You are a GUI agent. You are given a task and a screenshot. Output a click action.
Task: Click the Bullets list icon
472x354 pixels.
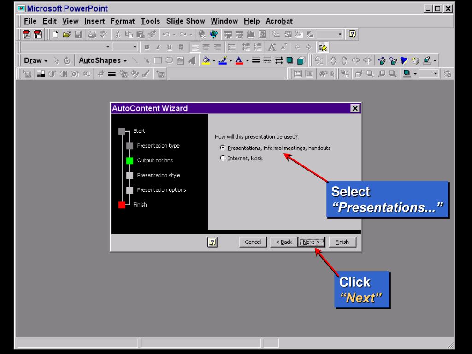click(x=231, y=47)
